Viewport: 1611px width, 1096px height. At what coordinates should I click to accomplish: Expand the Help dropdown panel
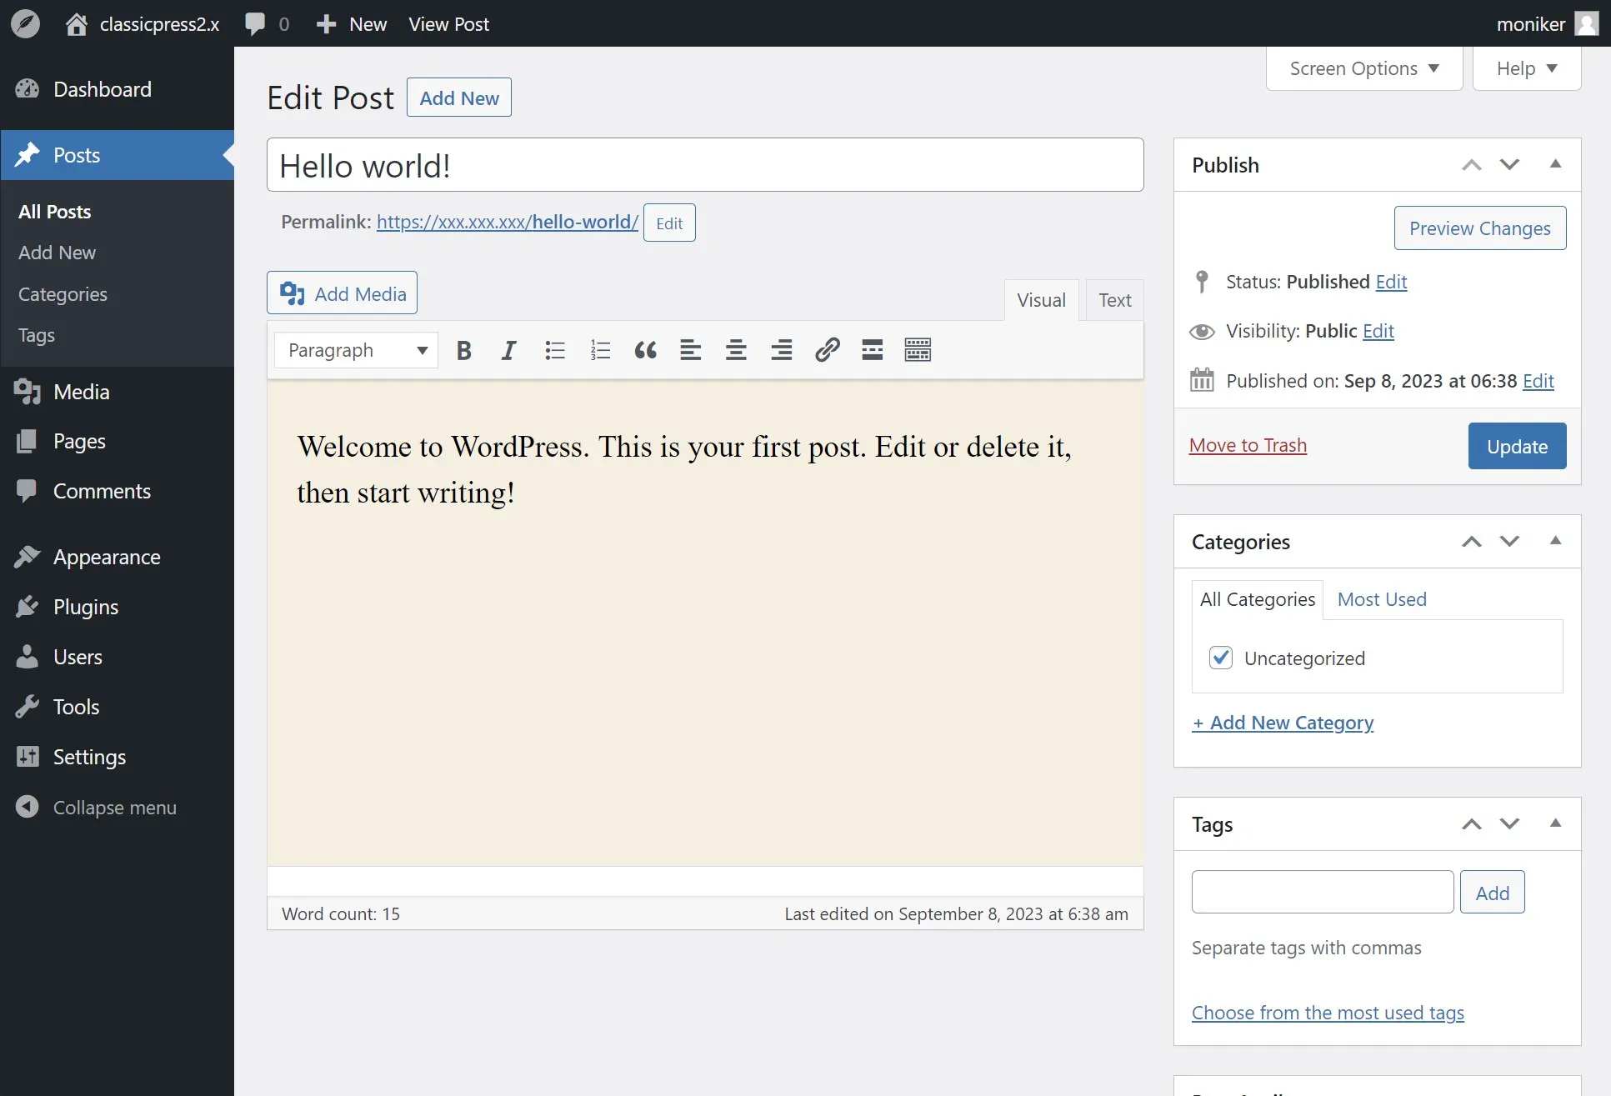pyautogui.click(x=1526, y=68)
